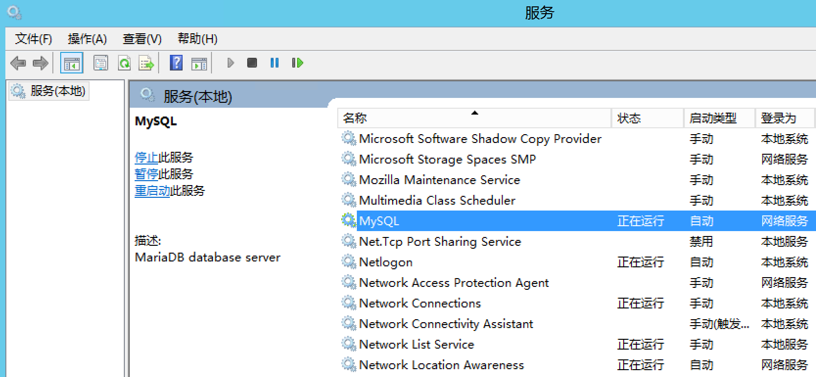The image size is (816, 377).
Task: Open the 帮助(H) menu
Action: click(197, 39)
